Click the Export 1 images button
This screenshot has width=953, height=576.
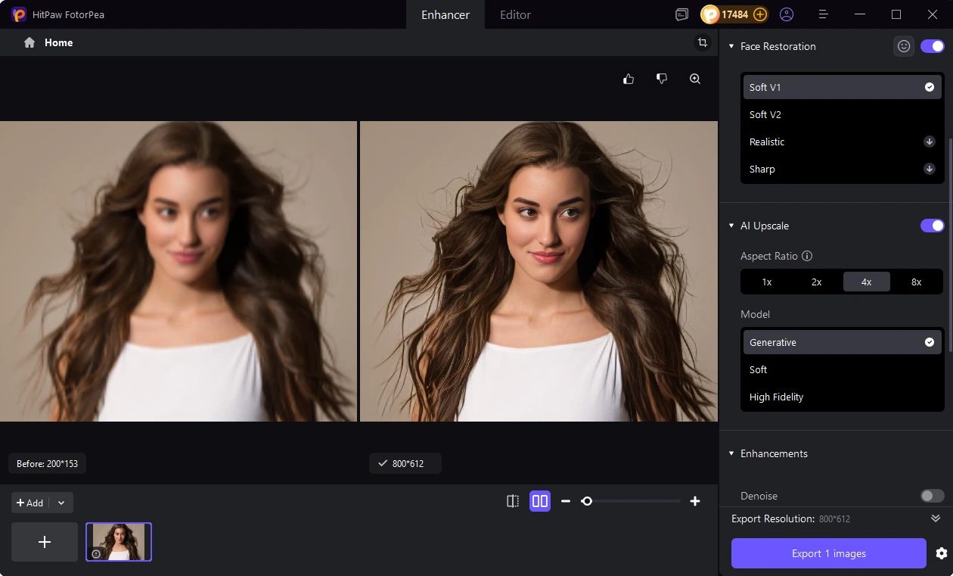point(828,553)
